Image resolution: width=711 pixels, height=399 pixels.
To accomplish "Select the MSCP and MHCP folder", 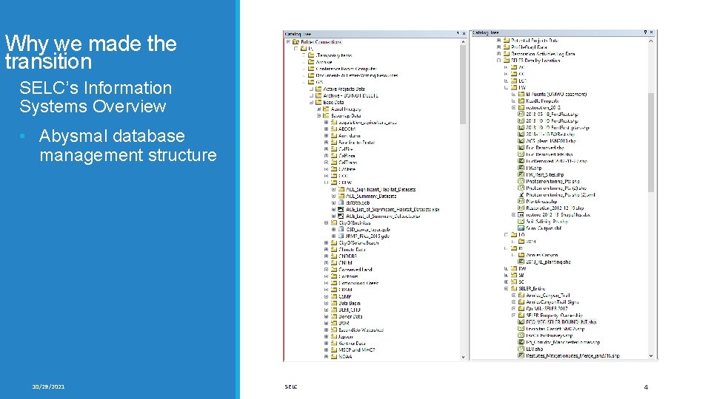I will click(x=356, y=349).
